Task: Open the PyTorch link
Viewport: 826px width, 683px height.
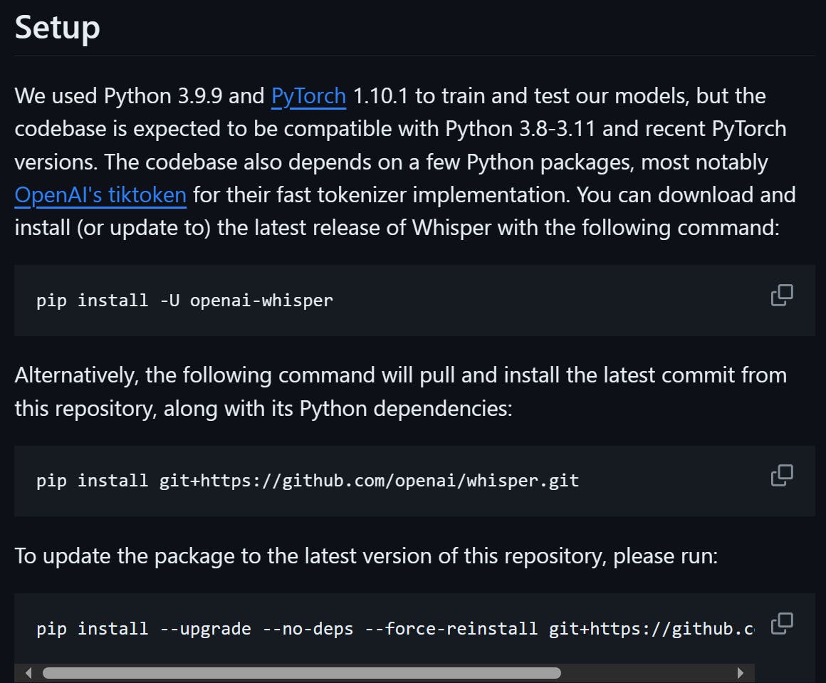Action: click(x=309, y=96)
